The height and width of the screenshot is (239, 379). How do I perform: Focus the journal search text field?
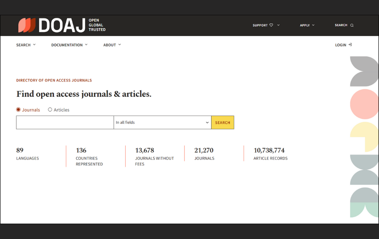(65, 122)
